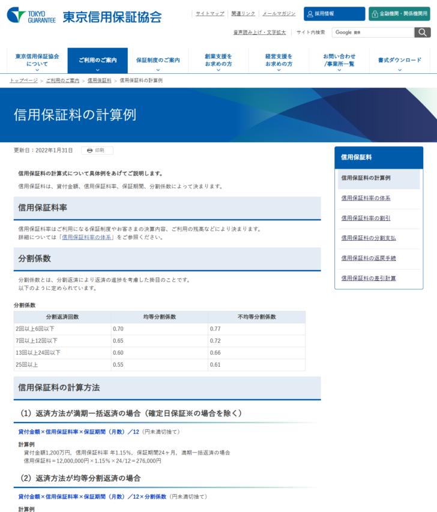This screenshot has height=512, width=437.
Task: Open the 関連リンク link
Action: (x=243, y=13)
